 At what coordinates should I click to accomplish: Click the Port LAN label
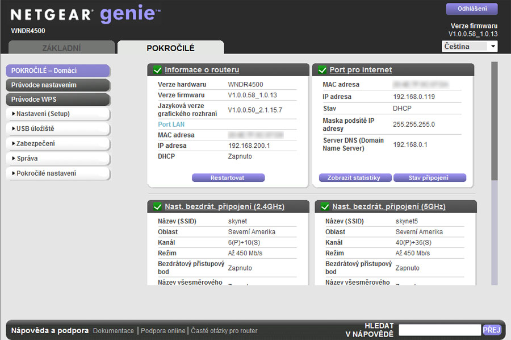(171, 125)
